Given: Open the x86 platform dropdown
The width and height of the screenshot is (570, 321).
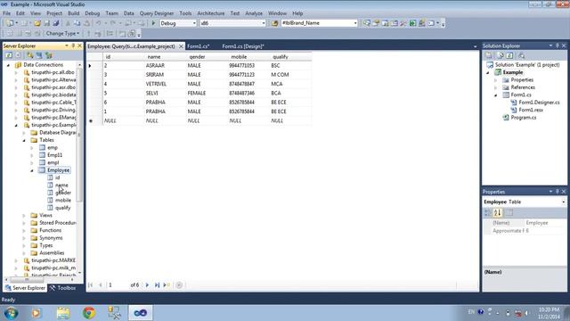Looking at the screenshot, I should pyautogui.click(x=264, y=23).
